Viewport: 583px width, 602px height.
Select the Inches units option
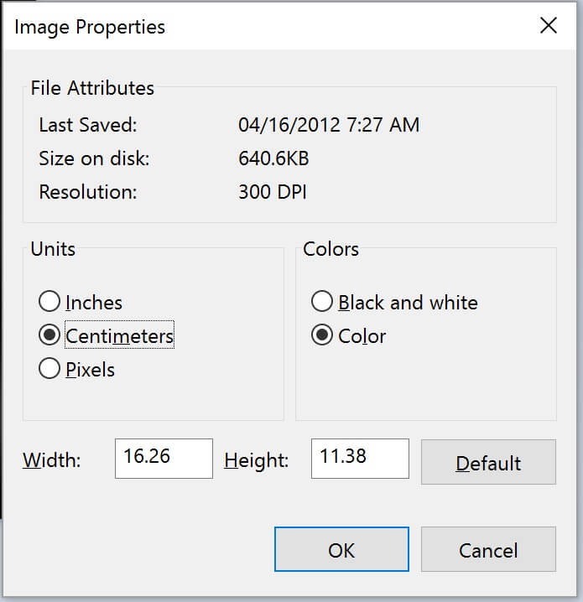pos(50,303)
